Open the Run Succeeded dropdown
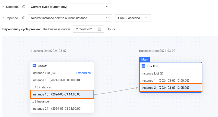The height and width of the screenshot is (117, 218). point(133,18)
